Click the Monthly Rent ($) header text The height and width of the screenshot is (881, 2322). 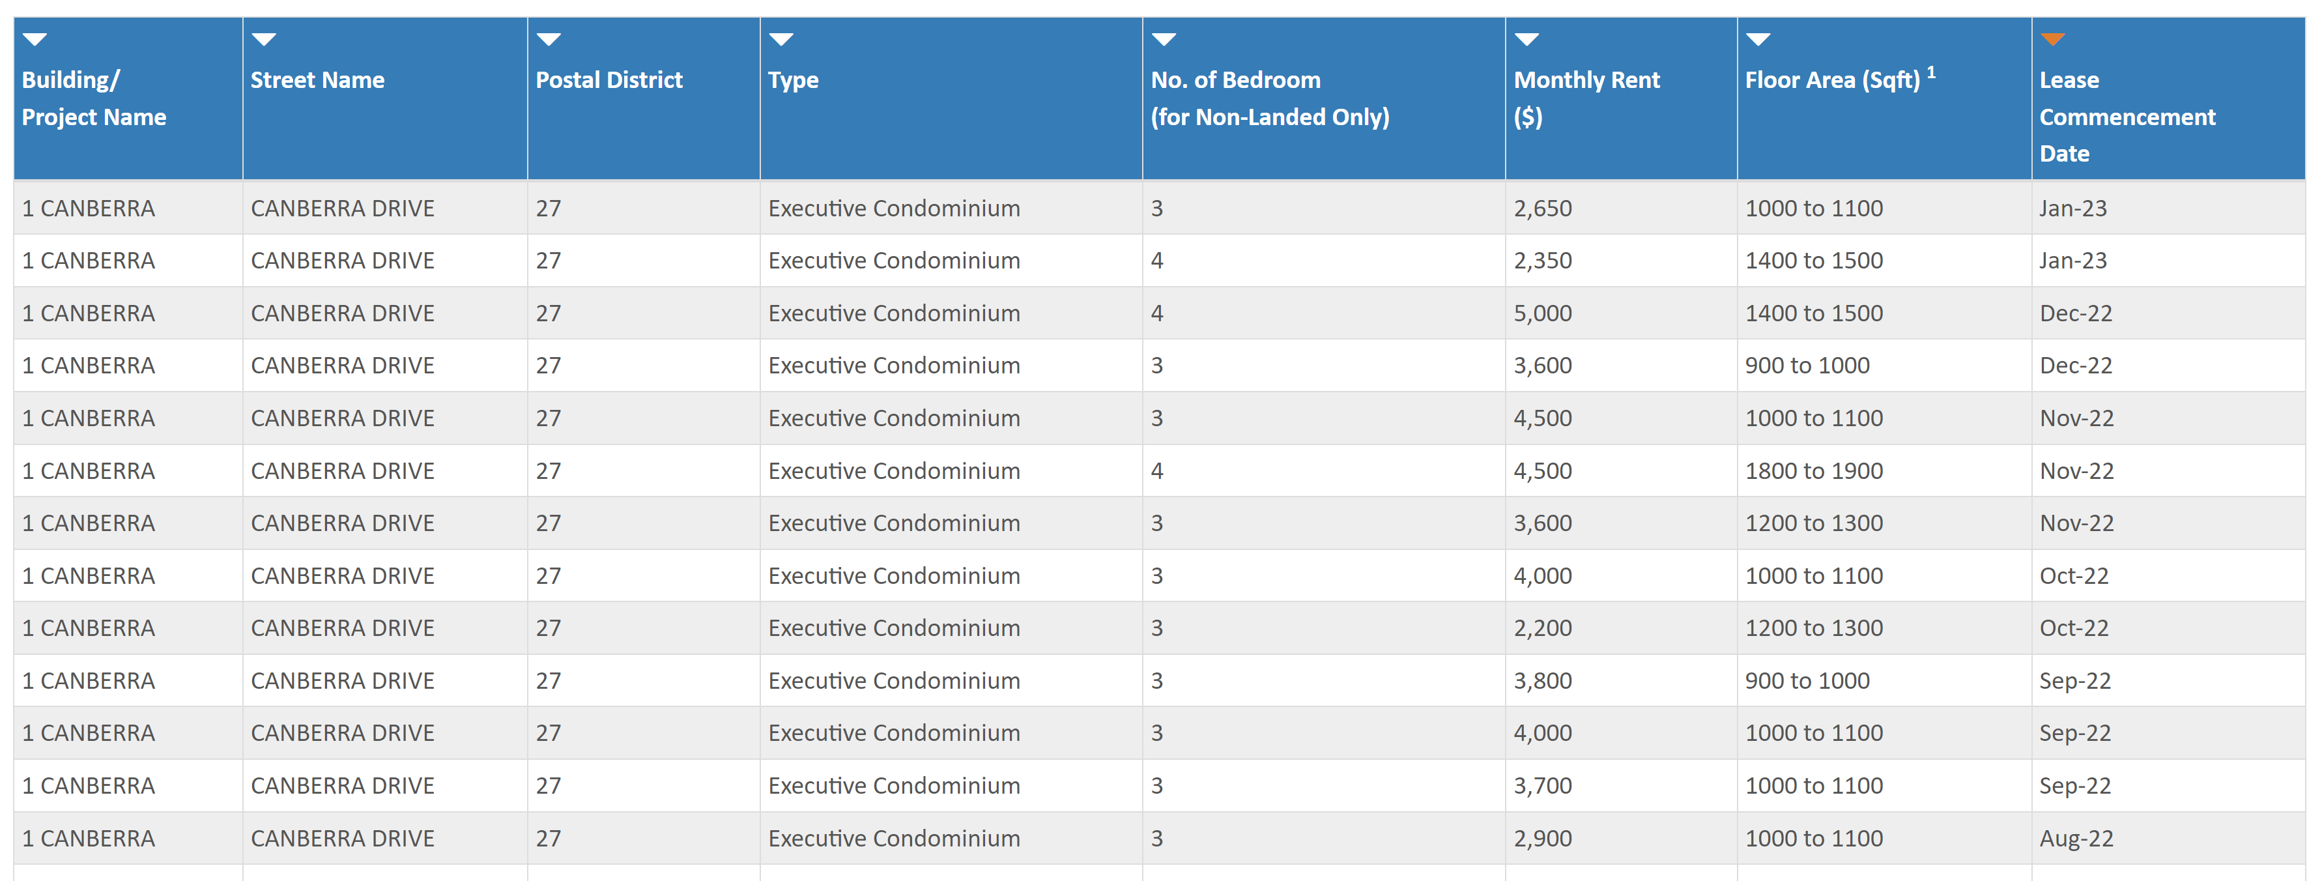point(1586,98)
